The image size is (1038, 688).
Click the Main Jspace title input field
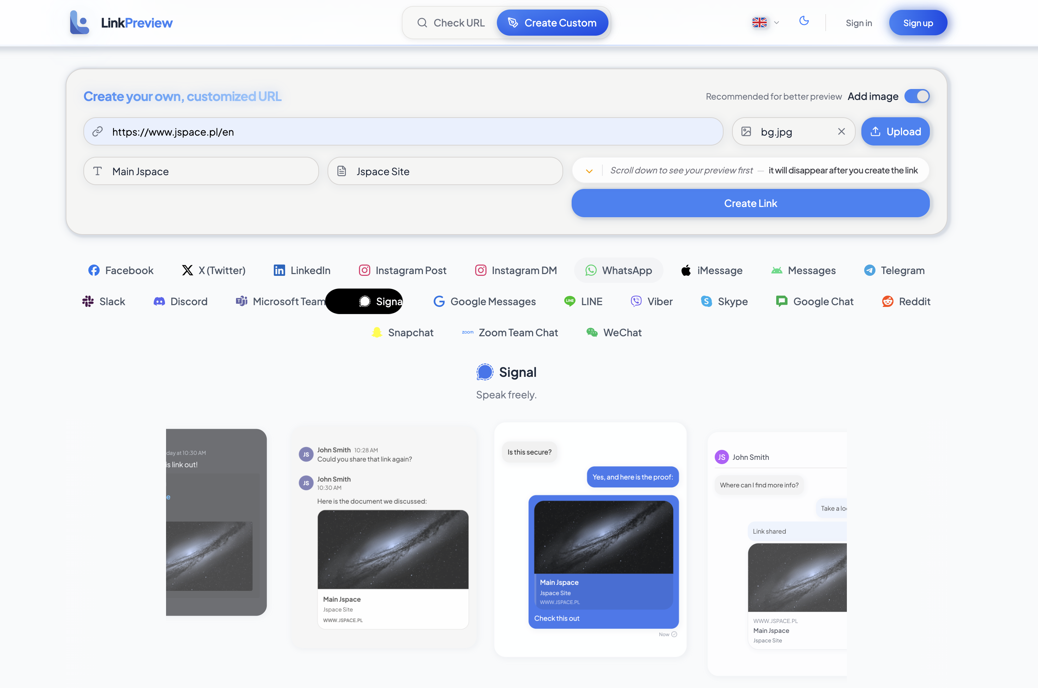pos(201,171)
